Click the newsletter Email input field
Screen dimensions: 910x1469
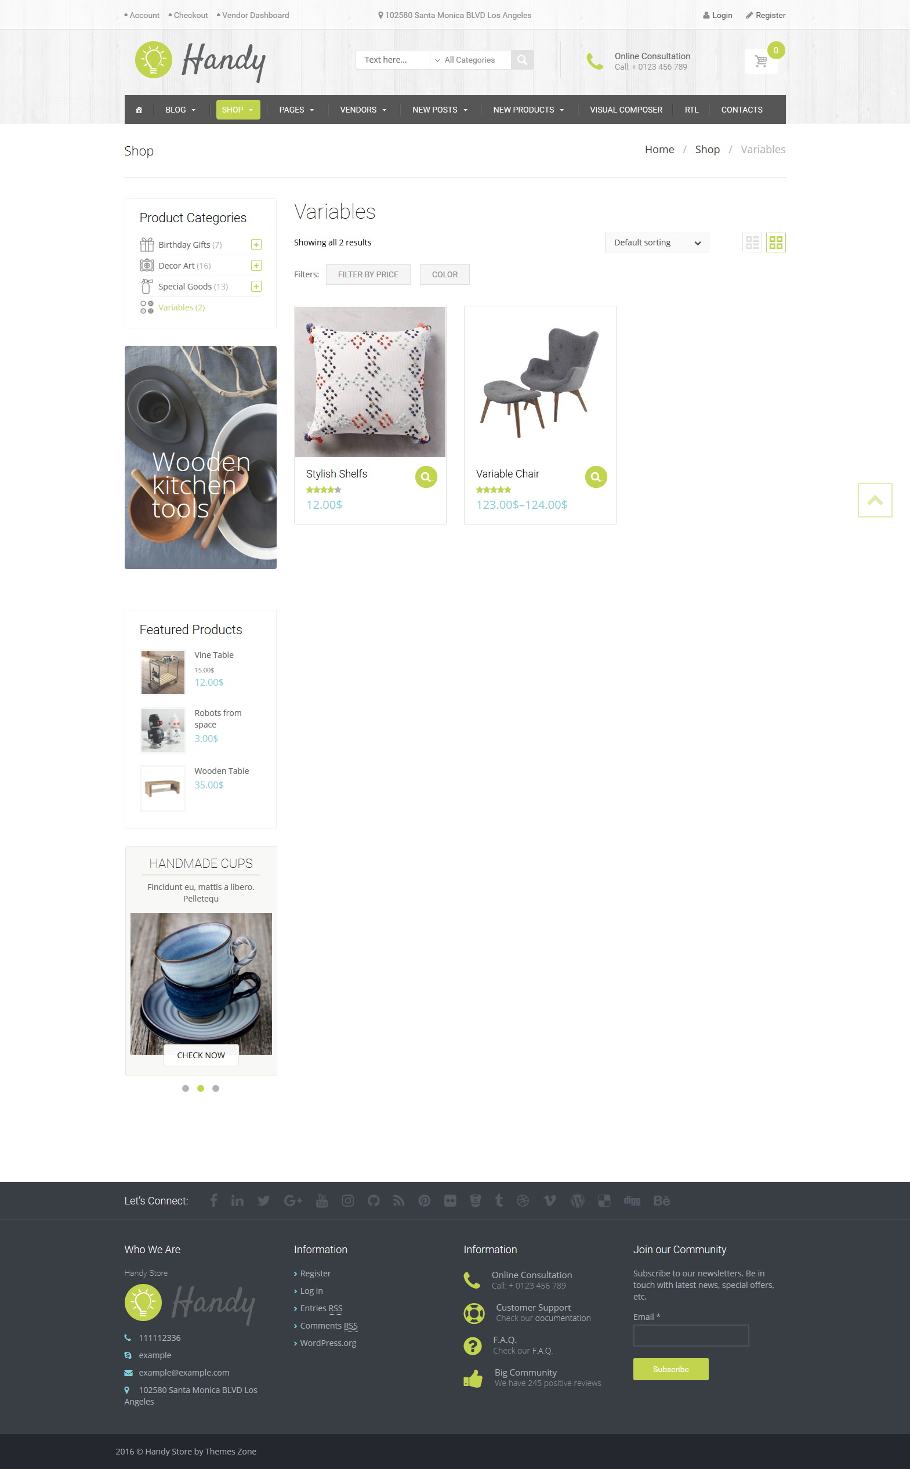tap(691, 1336)
